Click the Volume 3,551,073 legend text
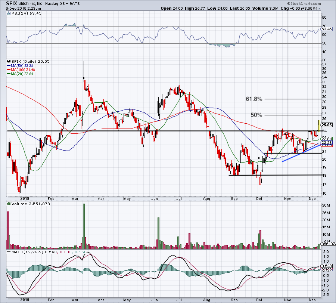This screenshot has height=303, width=336. pyautogui.click(x=31, y=204)
